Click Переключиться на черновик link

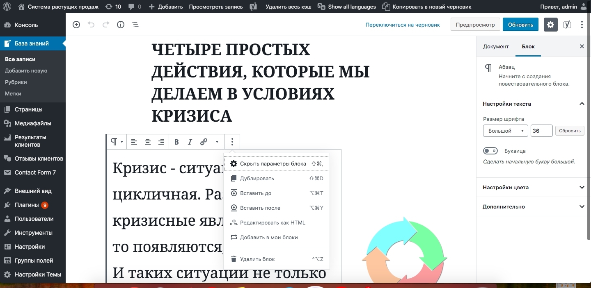click(402, 25)
